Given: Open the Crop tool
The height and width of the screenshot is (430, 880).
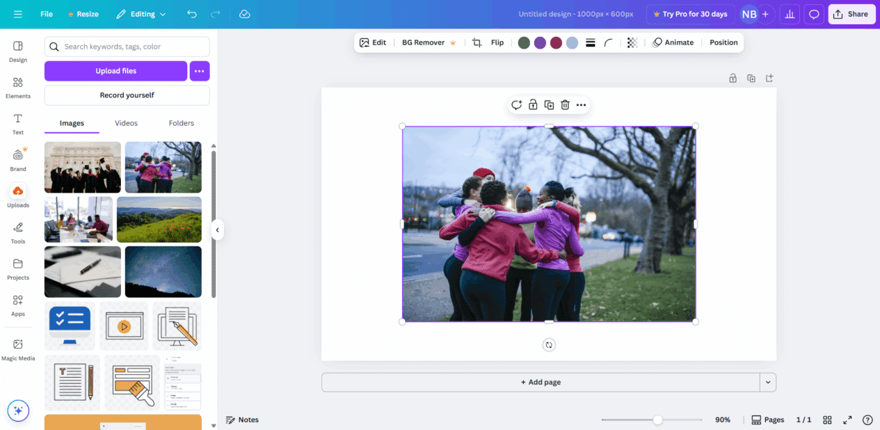Looking at the screenshot, I should 477,42.
